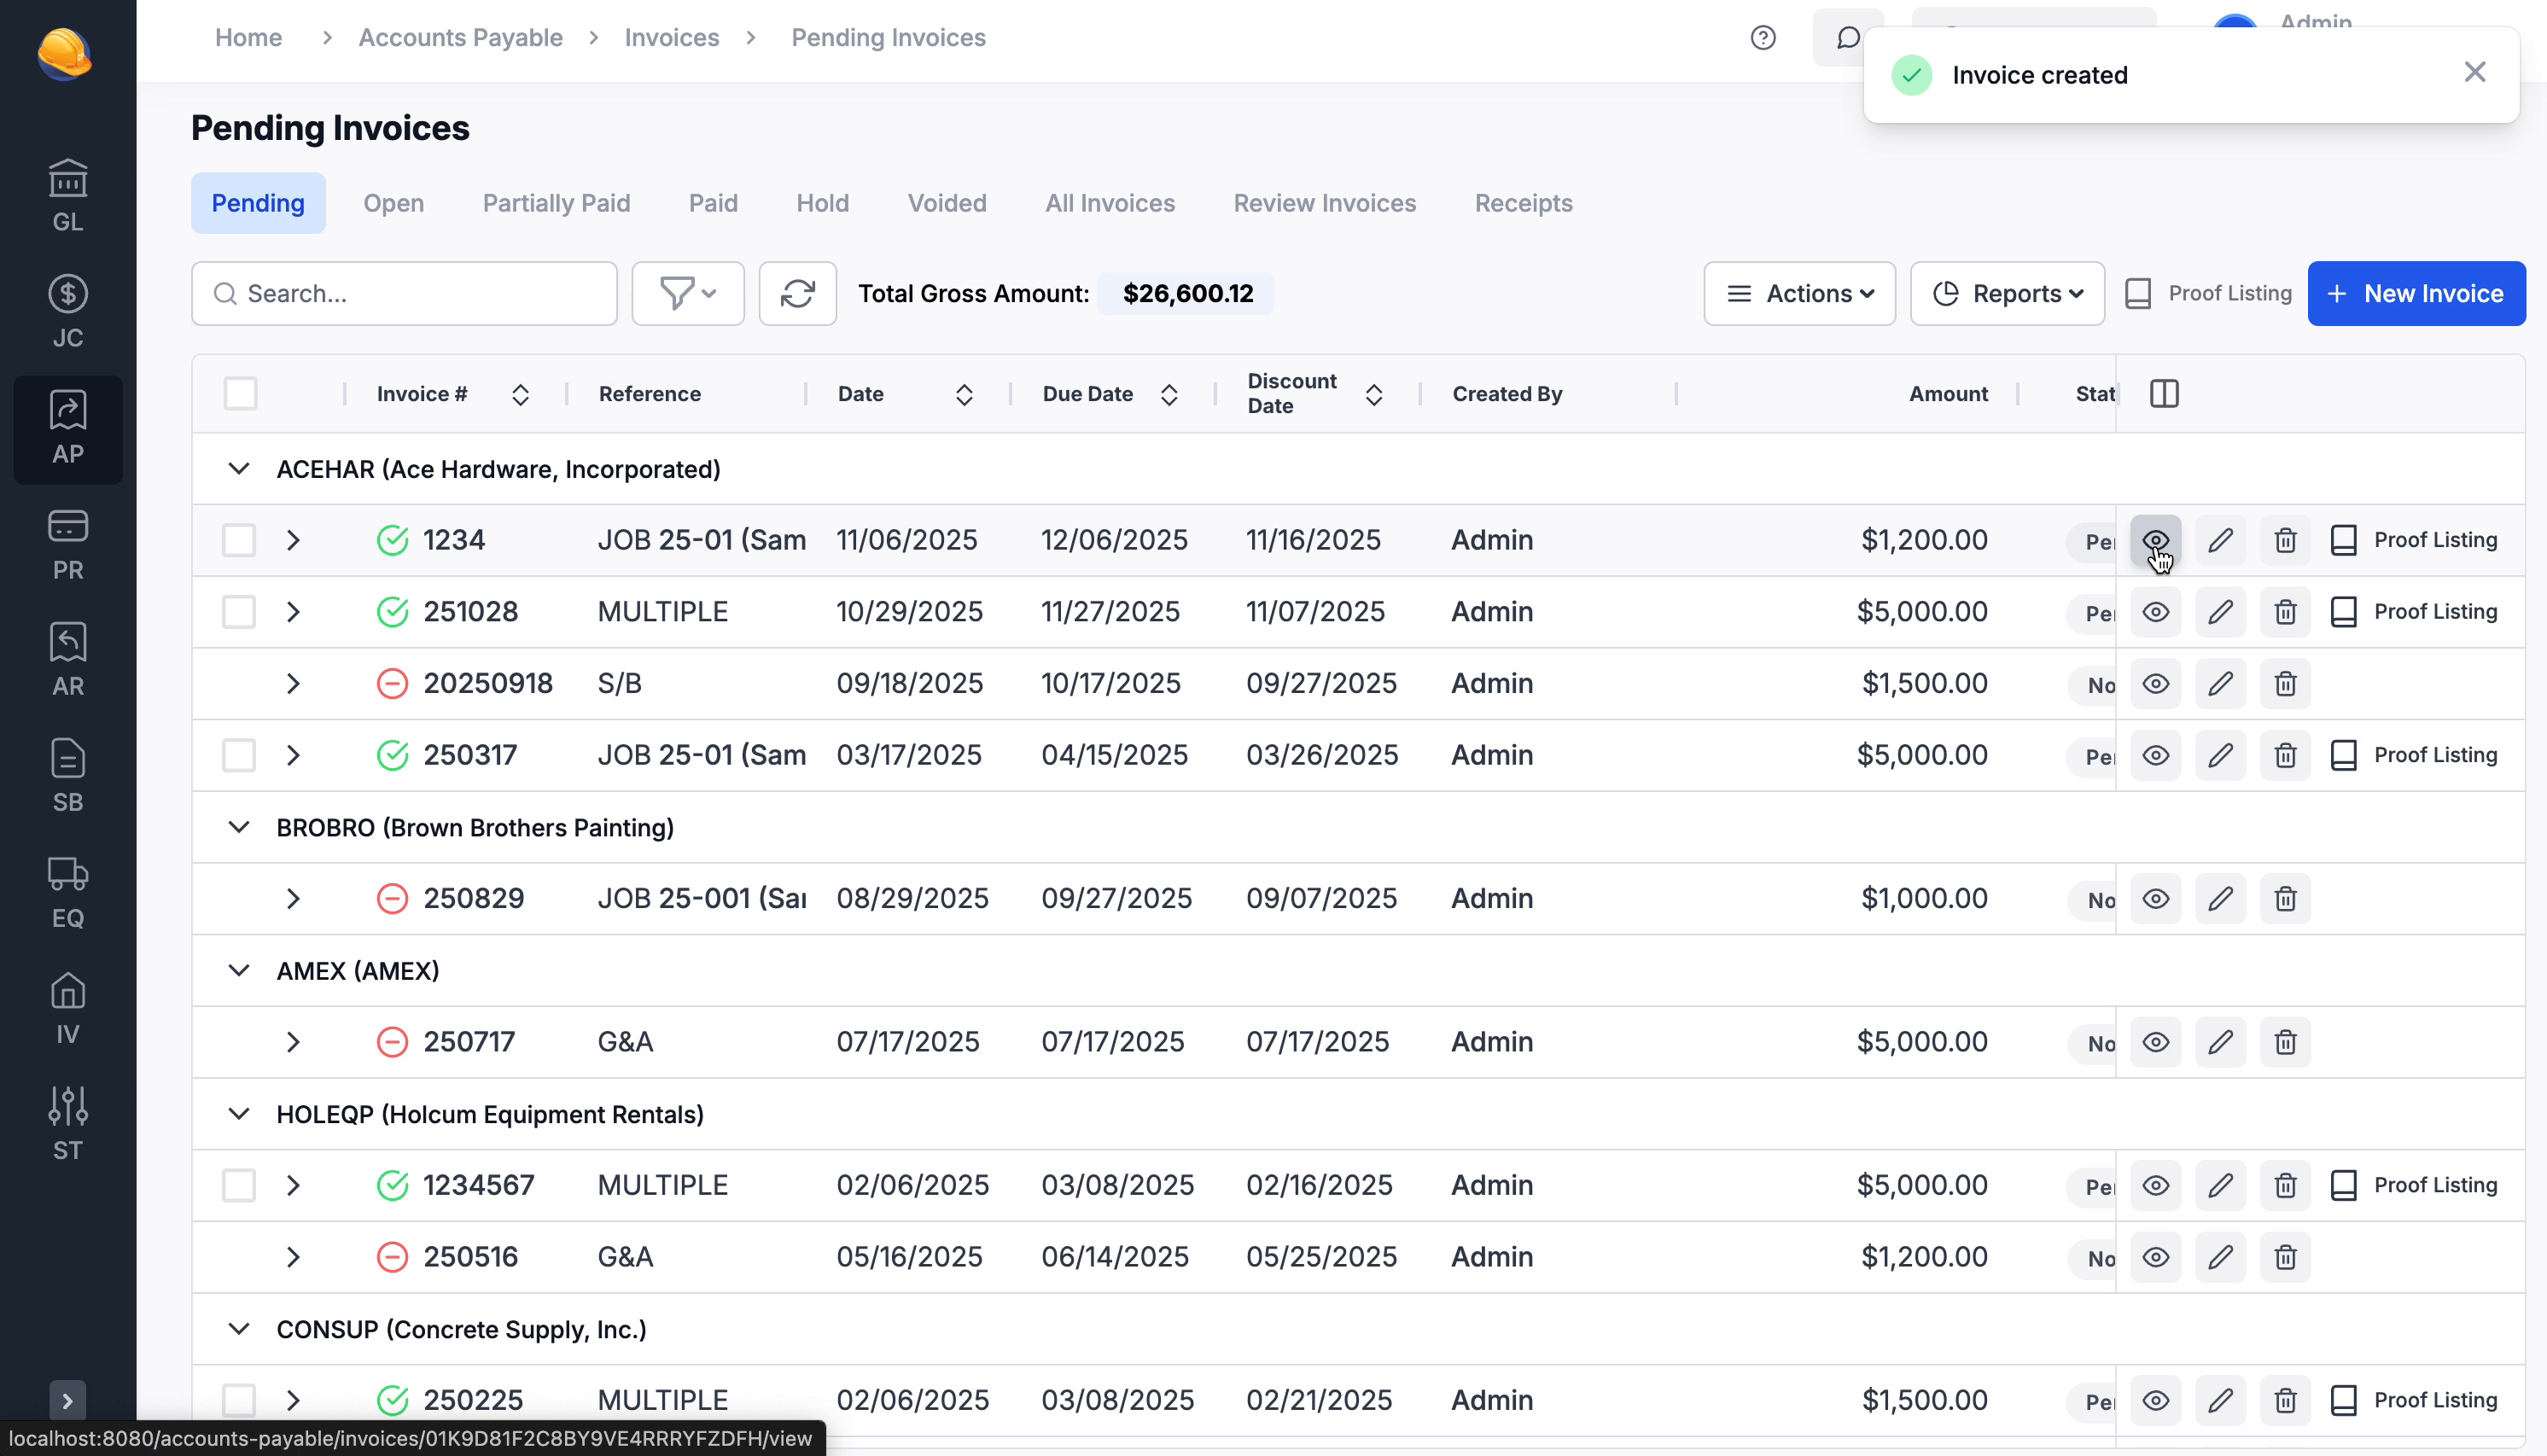Toggle the select-all header checkbox

[x=241, y=394]
